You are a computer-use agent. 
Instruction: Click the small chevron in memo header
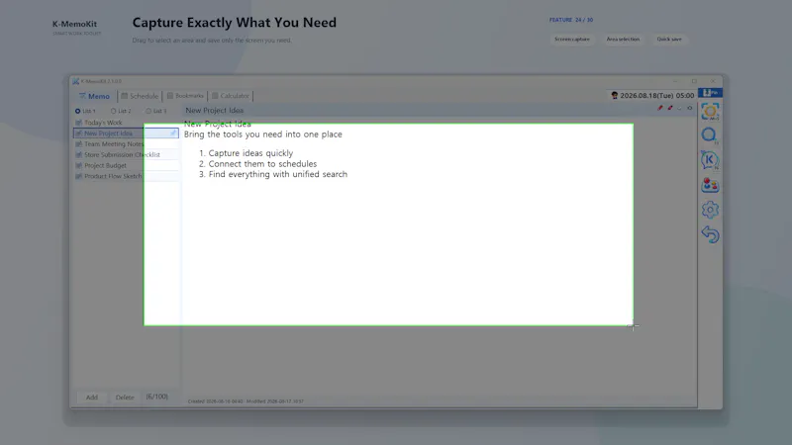(680, 108)
